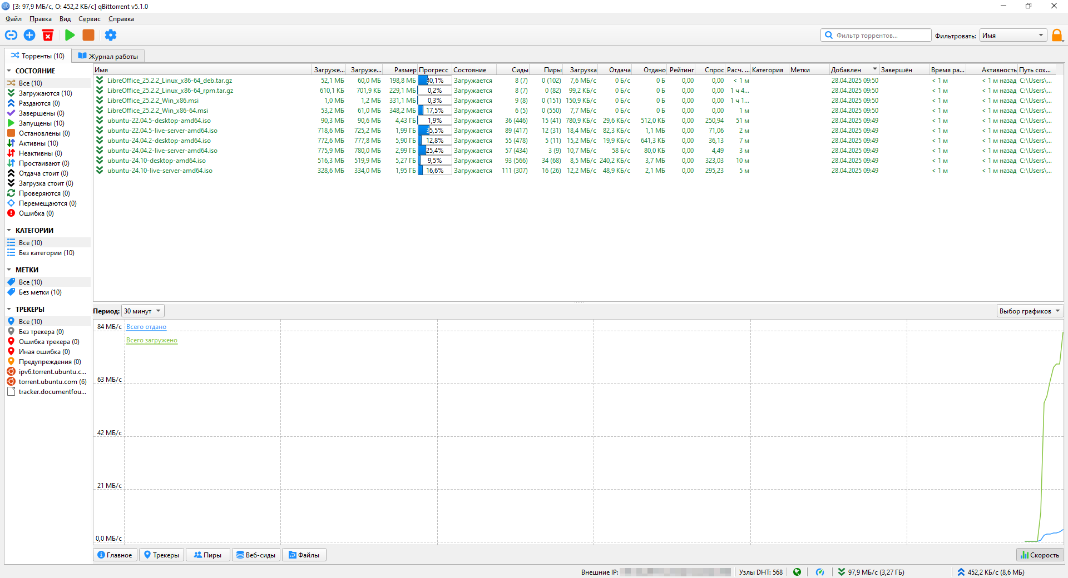Open the Трекеры details tab
The height and width of the screenshot is (578, 1068).
(x=161, y=555)
